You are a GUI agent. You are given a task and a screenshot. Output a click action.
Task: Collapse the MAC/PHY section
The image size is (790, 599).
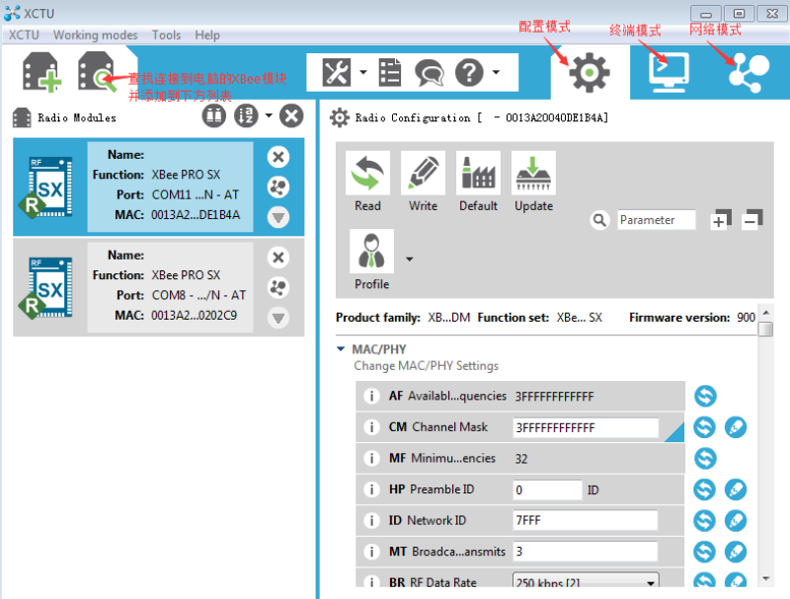[341, 348]
